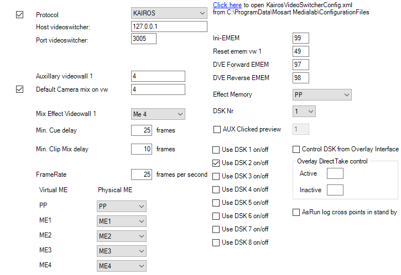
Task: Click the Ini-EMEM value field
Action: point(300,38)
